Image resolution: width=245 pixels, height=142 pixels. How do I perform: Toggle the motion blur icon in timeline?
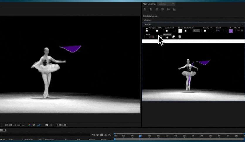(106, 135)
